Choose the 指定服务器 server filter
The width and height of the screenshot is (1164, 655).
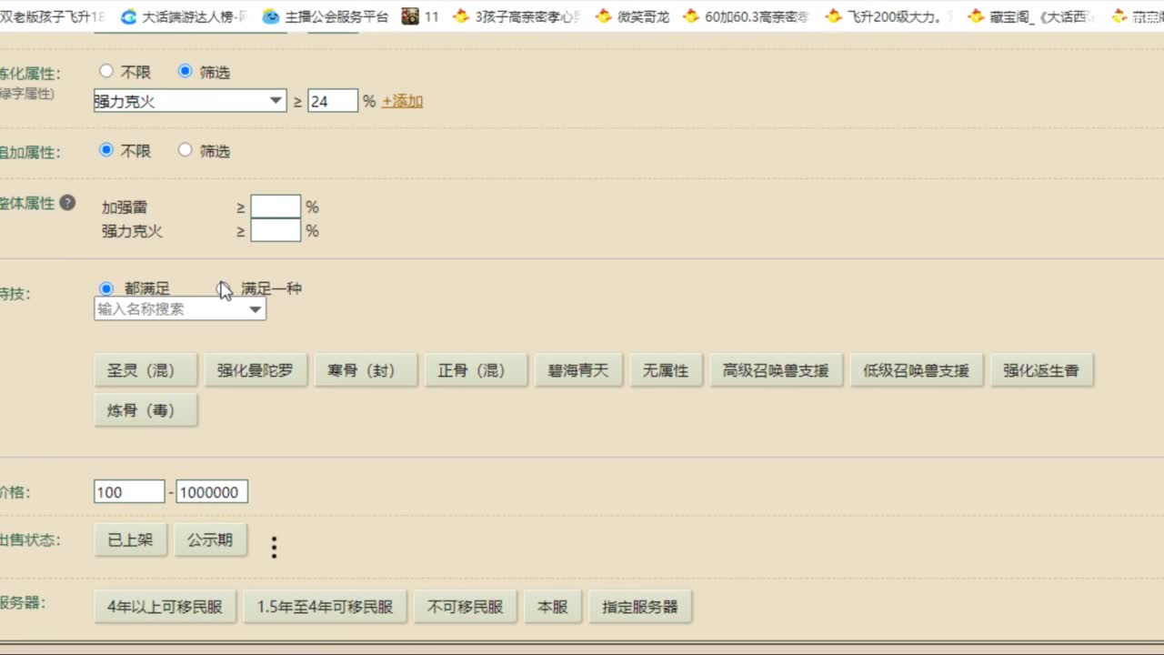[x=640, y=607]
